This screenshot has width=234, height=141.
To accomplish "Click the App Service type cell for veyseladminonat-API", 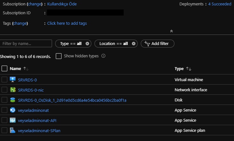I will [x=185, y=120].
